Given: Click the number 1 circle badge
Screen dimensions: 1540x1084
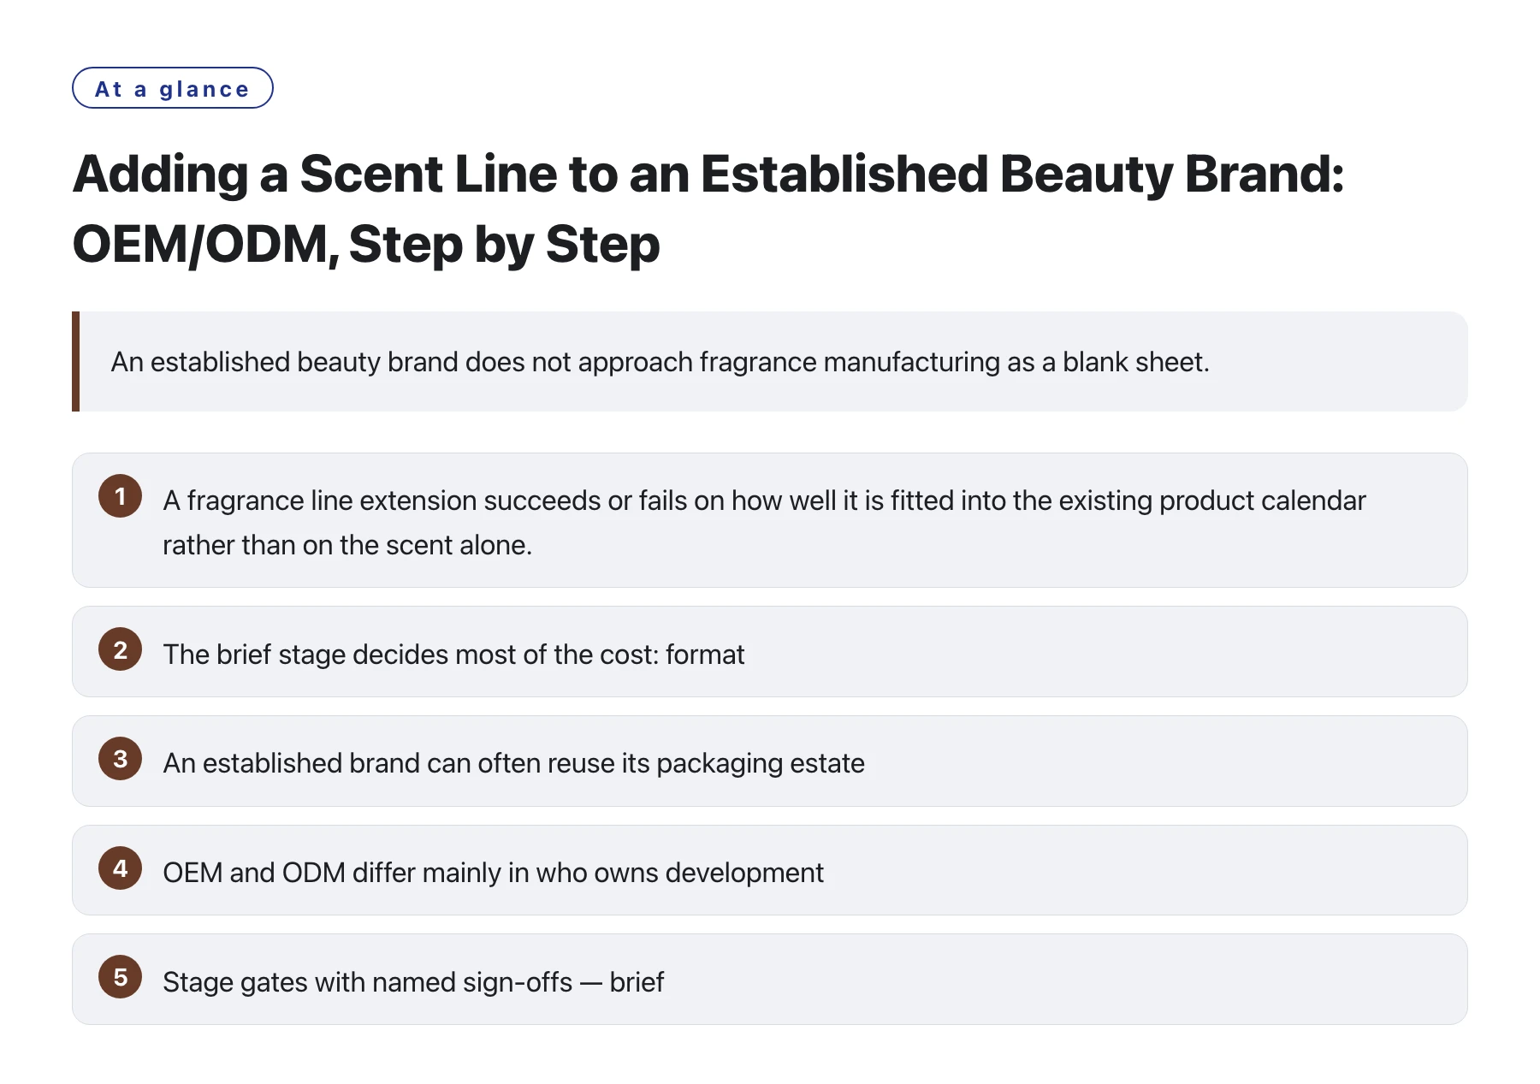Looking at the screenshot, I should (120, 496).
